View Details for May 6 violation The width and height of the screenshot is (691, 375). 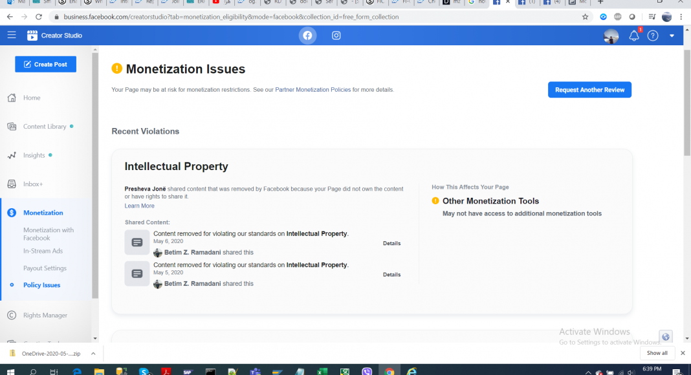coord(391,244)
